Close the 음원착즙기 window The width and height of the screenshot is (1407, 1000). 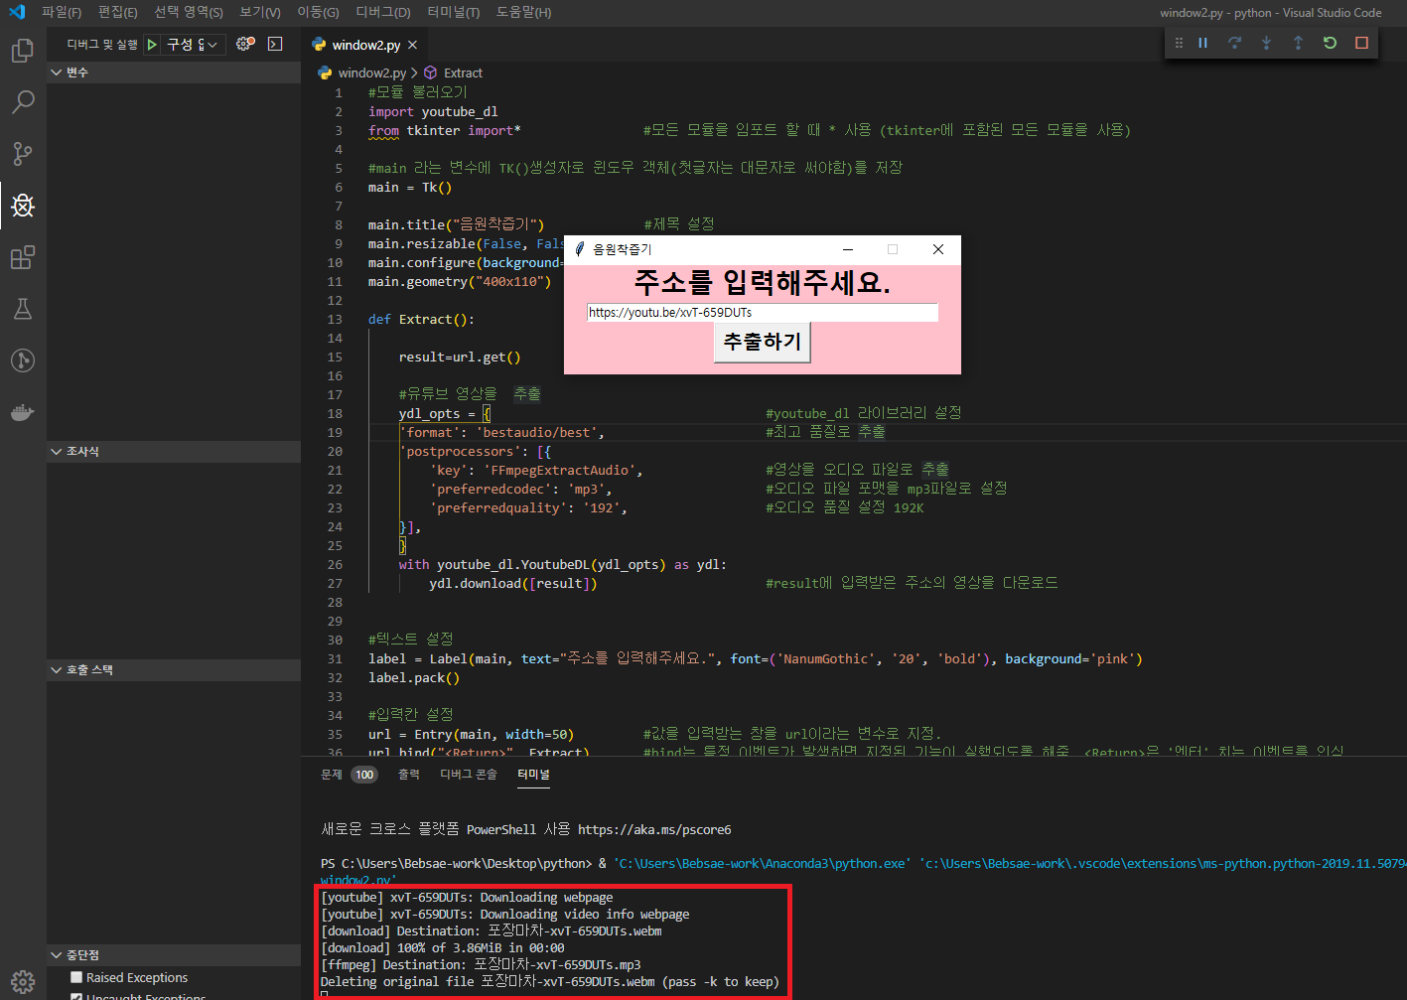[x=937, y=249]
